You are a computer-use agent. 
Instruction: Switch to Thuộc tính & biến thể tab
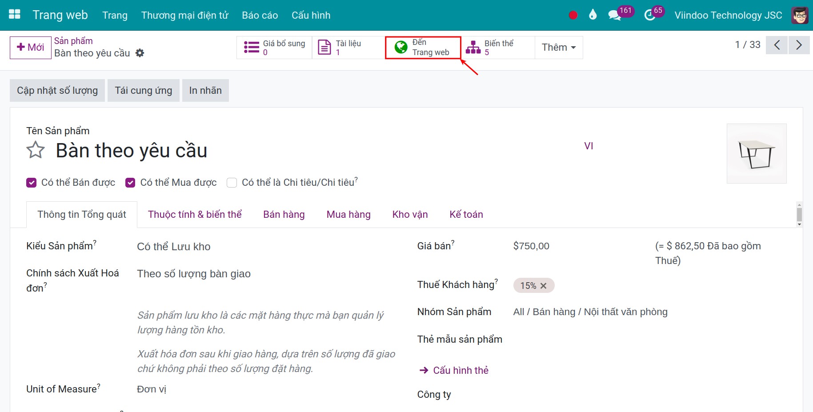coord(195,215)
